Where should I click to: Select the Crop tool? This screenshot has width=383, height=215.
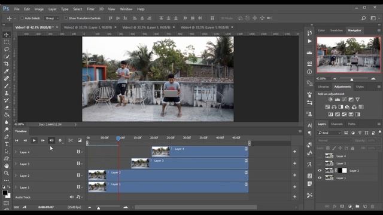pos(7,64)
